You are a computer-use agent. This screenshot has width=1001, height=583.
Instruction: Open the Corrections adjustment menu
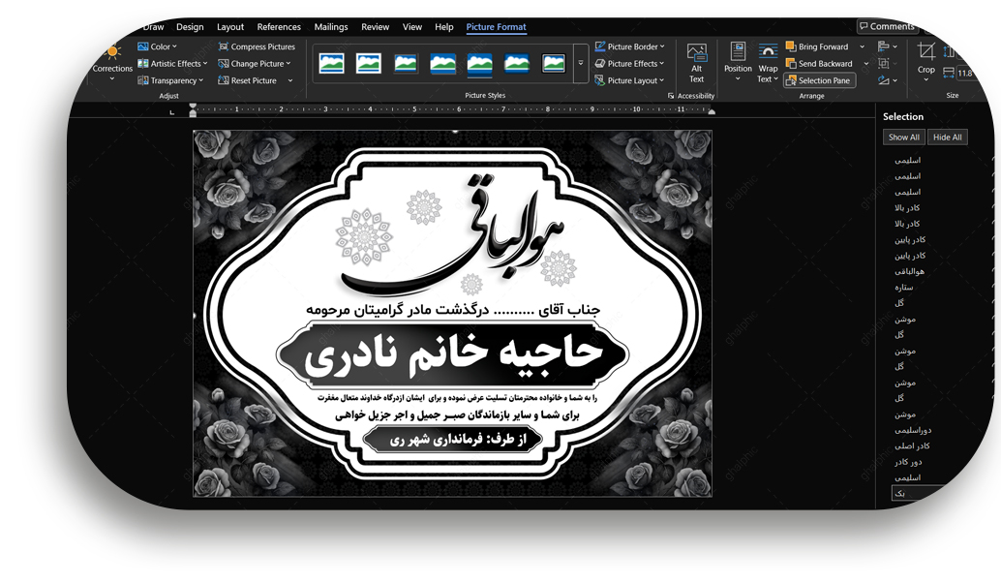tap(112, 60)
